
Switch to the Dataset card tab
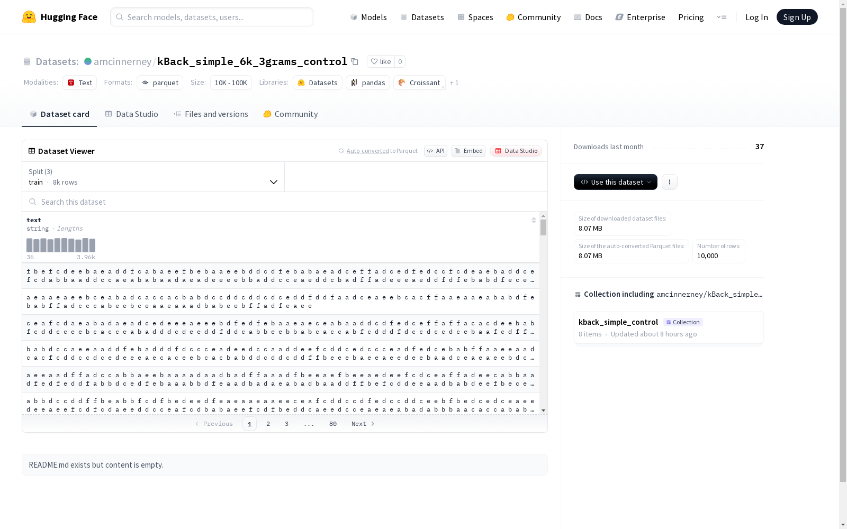(x=59, y=114)
